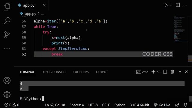The height and width of the screenshot is (108, 192).
Task: Expand the run options dropdown arrow
Action: pyautogui.click(x=171, y=5)
